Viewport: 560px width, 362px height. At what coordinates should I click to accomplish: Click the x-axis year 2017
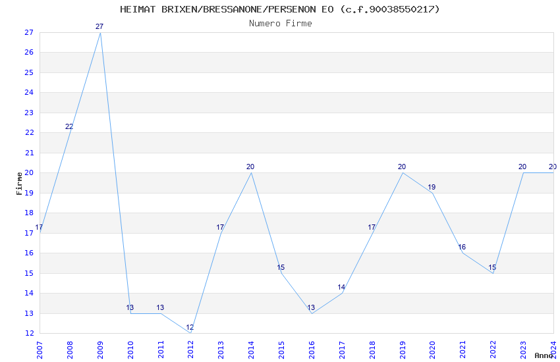(342, 350)
